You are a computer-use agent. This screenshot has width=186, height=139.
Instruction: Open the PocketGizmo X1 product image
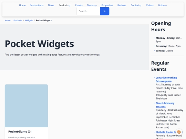pos(26,106)
